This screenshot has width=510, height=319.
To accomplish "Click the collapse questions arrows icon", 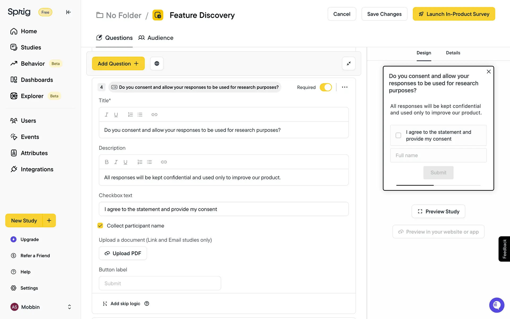I will click(x=348, y=64).
